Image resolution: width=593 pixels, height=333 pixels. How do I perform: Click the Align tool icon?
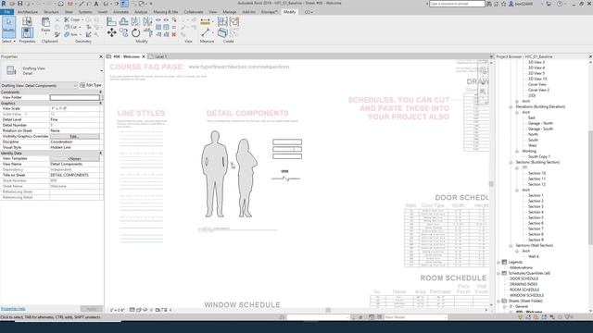coord(111,21)
